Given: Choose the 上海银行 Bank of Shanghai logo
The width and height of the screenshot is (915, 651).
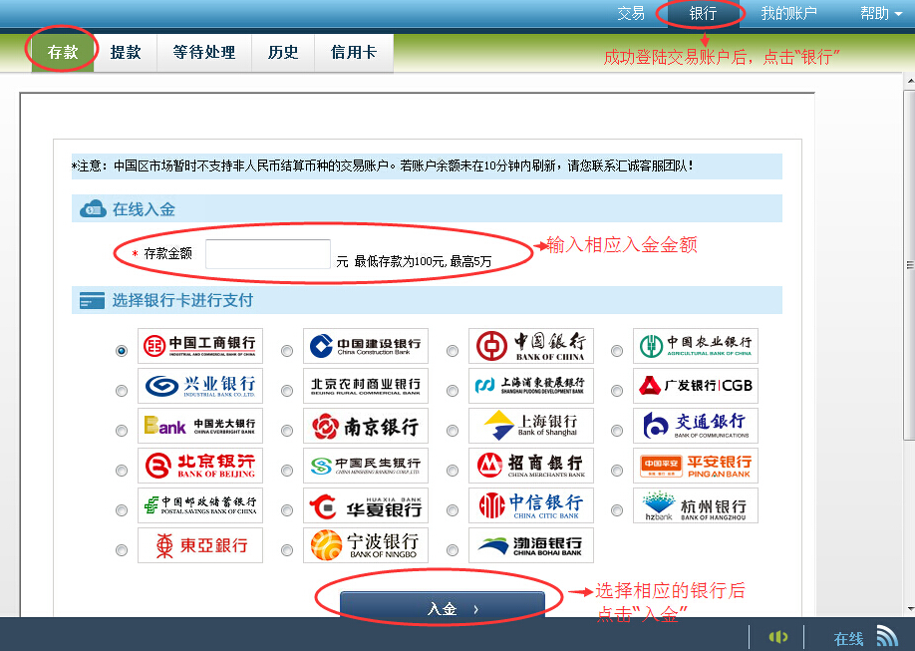Looking at the screenshot, I should click(531, 426).
